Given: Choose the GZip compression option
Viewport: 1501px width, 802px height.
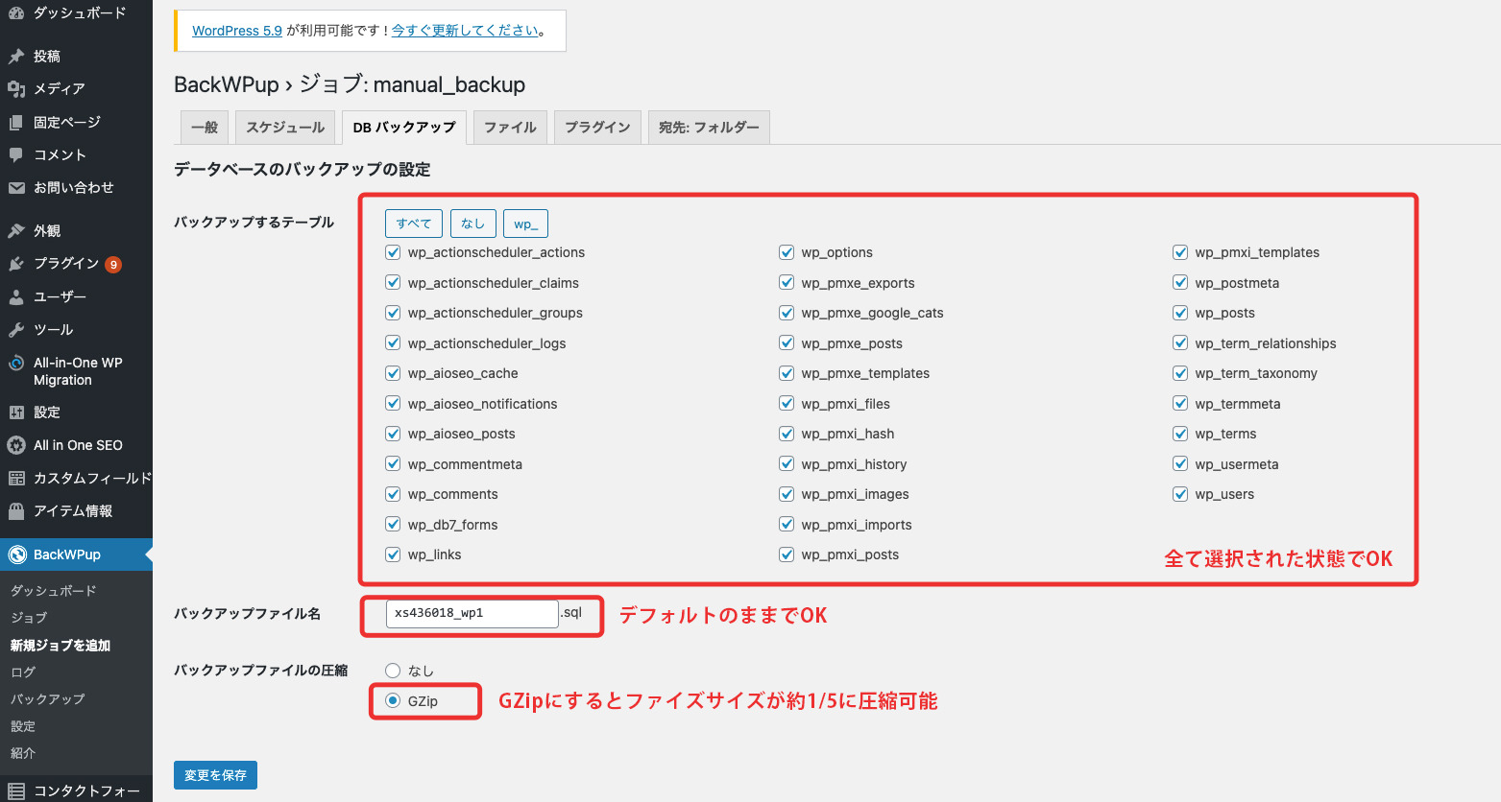Looking at the screenshot, I should pyautogui.click(x=393, y=700).
